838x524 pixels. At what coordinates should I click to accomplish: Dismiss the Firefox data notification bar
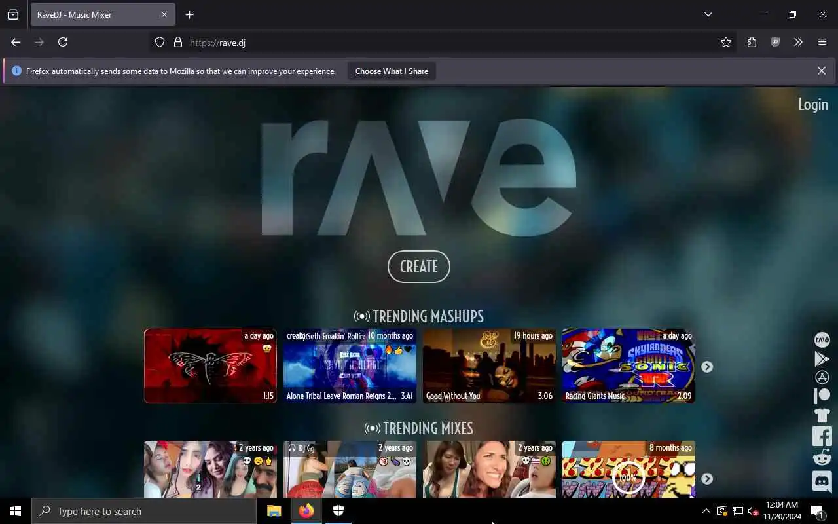(x=821, y=71)
